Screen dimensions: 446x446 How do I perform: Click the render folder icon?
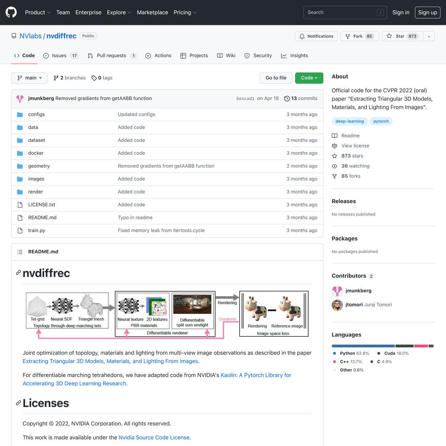(x=20, y=192)
